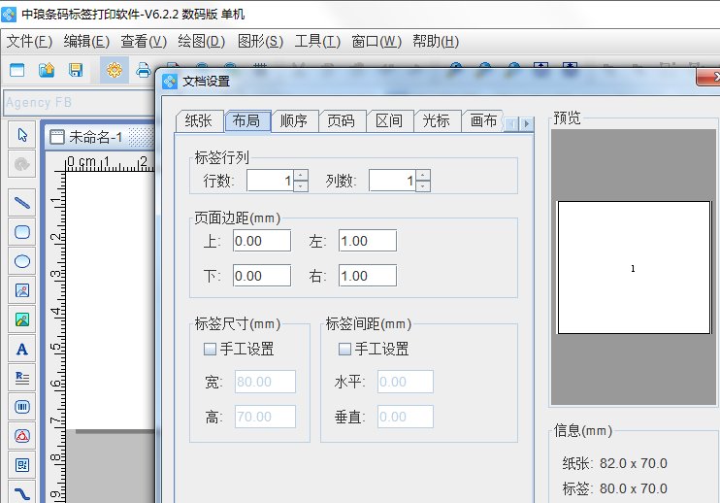Open the 帮助(H) menu
Screen dimensions: 720x503
tap(436, 42)
